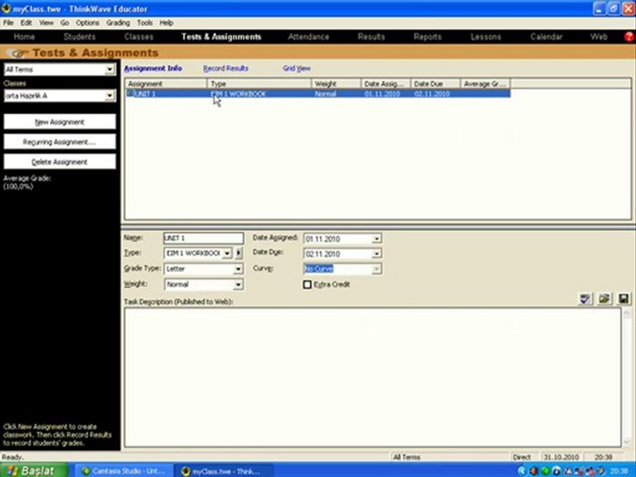Open the Tools menu

pyautogui.click(x=145, y=23)
